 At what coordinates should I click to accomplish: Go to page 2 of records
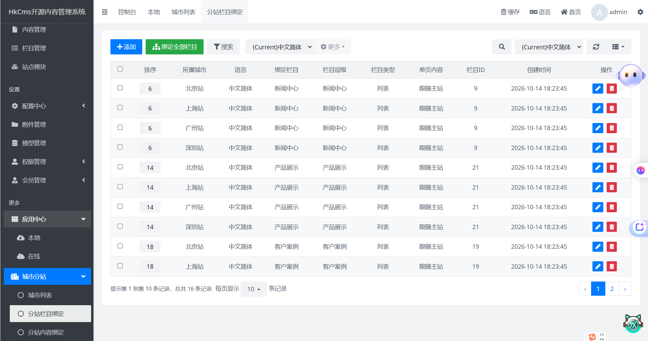[612, 289]
